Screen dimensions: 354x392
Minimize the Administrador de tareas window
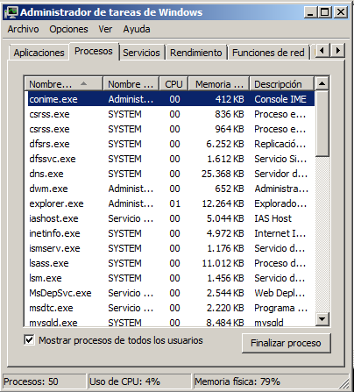click(310, 12)
